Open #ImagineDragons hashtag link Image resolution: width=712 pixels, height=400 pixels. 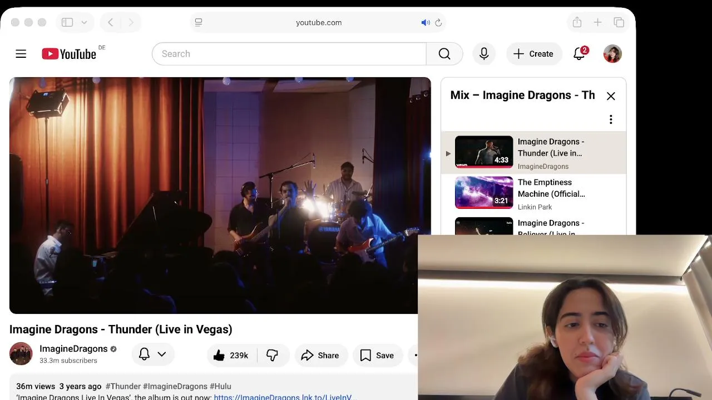pos(175,386)
